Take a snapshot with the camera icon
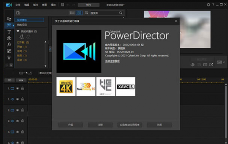Viewport: 228px width, 144px height. [199, 65]
